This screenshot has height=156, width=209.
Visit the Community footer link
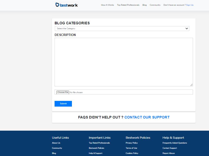coord(57,148)
